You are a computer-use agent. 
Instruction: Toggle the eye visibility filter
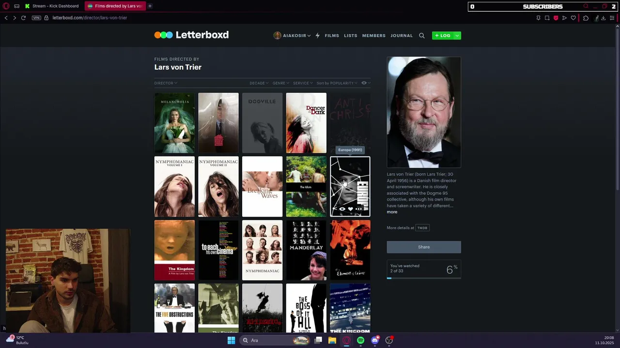click(366, 83)
